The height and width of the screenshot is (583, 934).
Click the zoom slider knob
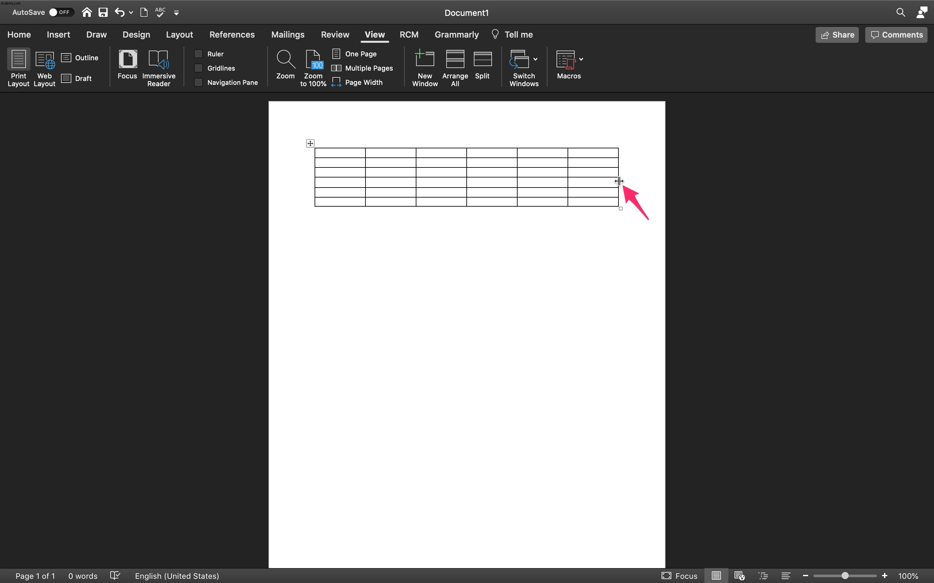tap(845, 576)
